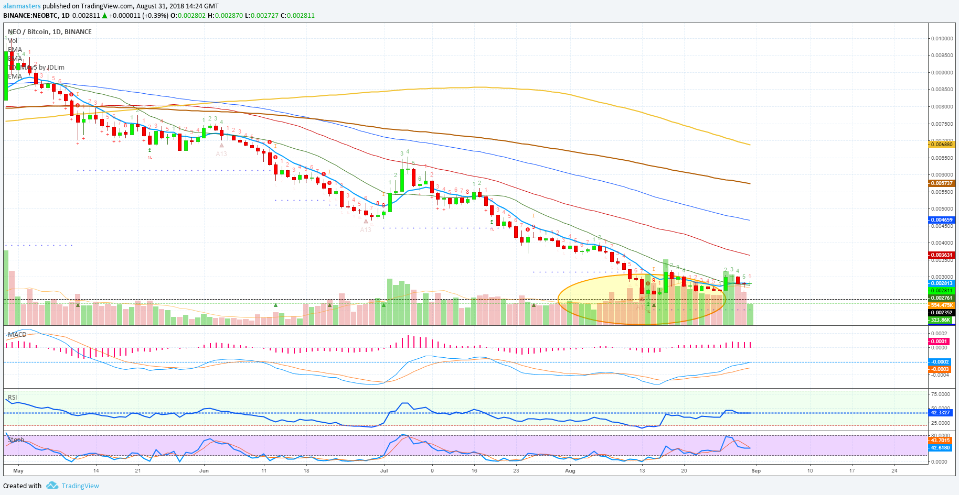
Task: Click the 0.008000 price axis tick
Action: (942, 106)
